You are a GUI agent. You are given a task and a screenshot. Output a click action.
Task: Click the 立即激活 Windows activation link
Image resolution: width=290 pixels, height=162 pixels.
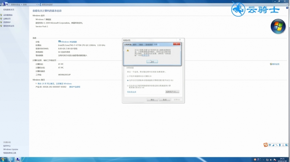[x=64, y=84]
